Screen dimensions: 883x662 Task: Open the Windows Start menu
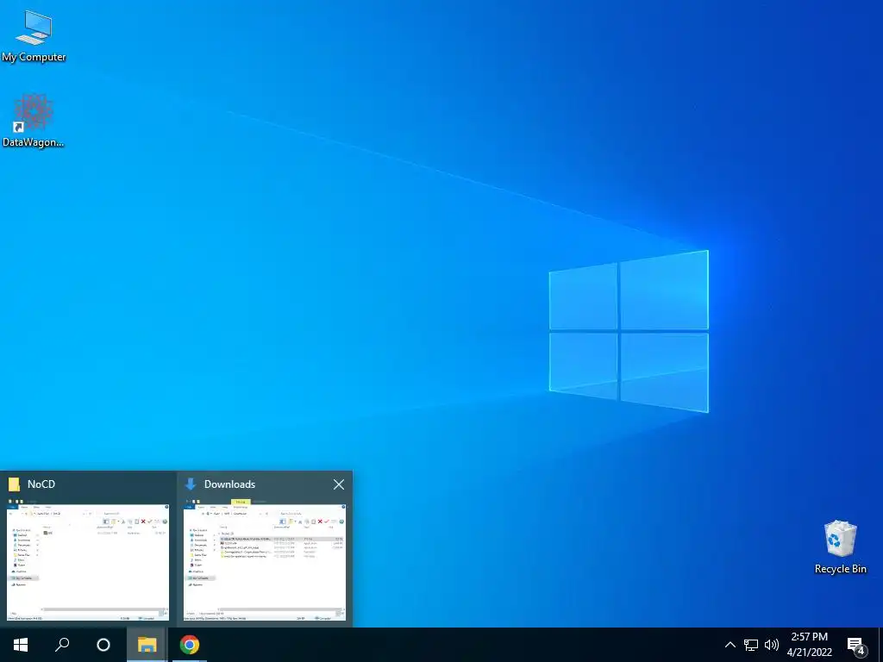pyautogui.click(x=21, y=645)
